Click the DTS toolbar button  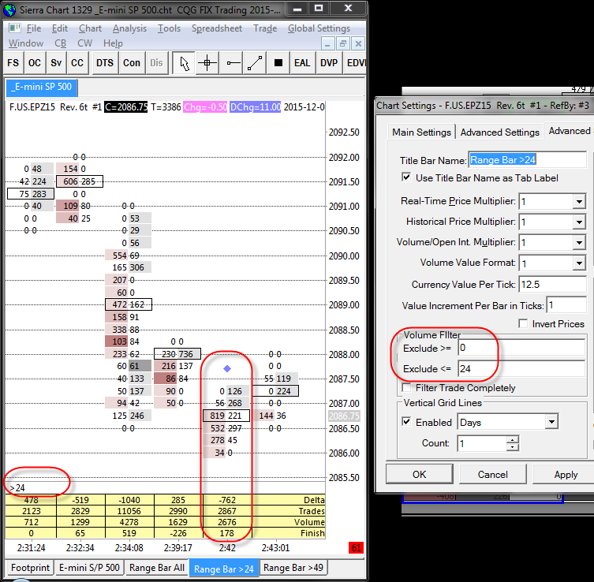pyautogui.click(x=105, y=63)
